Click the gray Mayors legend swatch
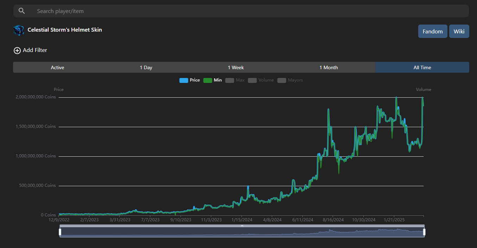Image resolution: width=477 pixels, height=248 pixels. [x=282, y=80]
